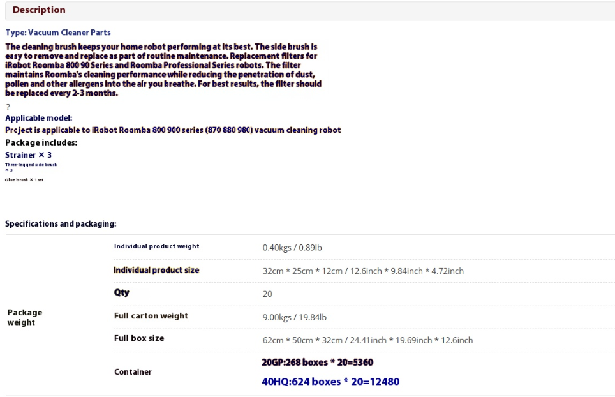This screenshot has width=615, height=397.
Task: Select the '20GP:268 boxes * 20=5360' line
Action: [317, 362]
